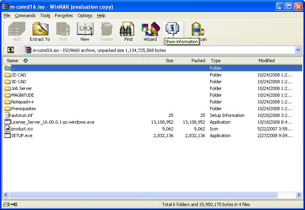Image resolution: width=305 pixels, height=210 pixels.
Task: Open the File menu
Action: pyautogui.click(x=7, y=15)
